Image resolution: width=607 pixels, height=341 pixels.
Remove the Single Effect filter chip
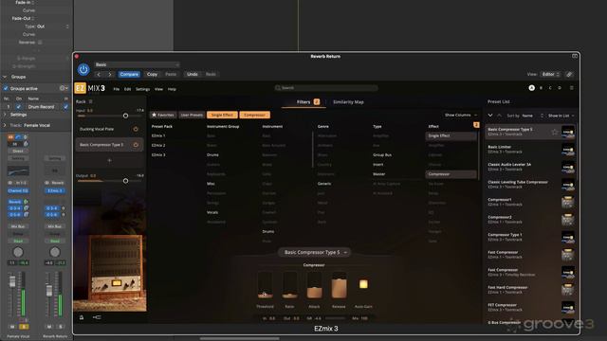pyautogui.click(x=222, y=115)
